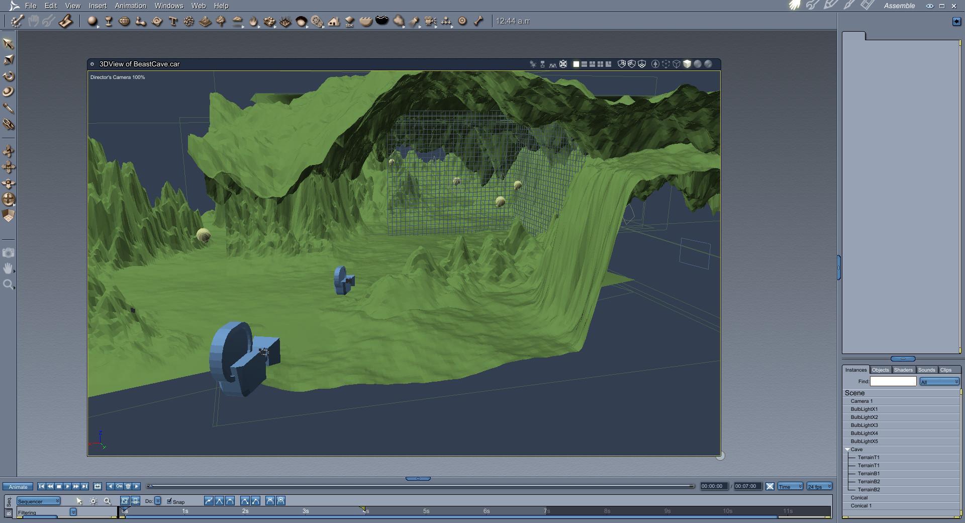Open the Do: dropdown
The image size is (965, 523).
[x=157, y=501]
